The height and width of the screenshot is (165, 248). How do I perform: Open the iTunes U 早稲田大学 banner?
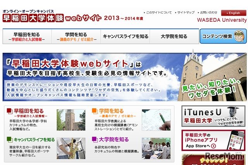(214, 116)
